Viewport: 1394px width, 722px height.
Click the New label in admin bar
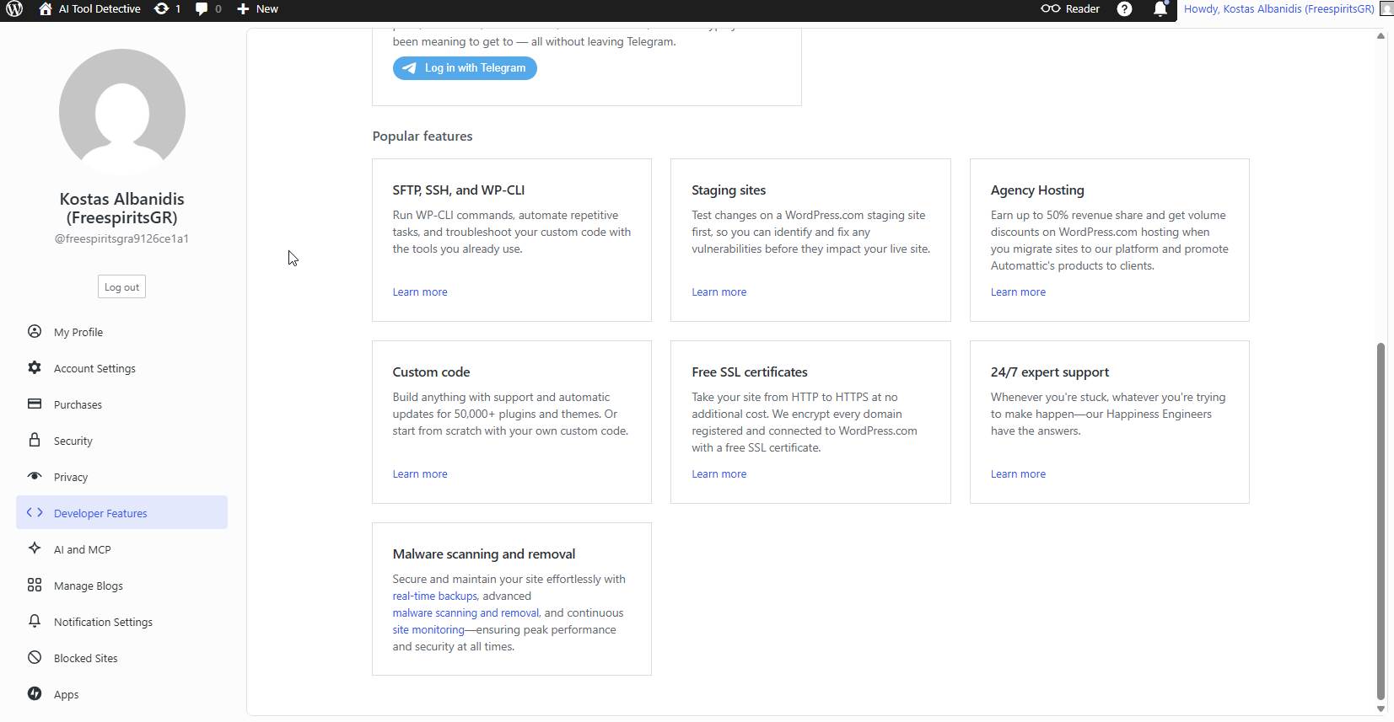click(267, 8)
